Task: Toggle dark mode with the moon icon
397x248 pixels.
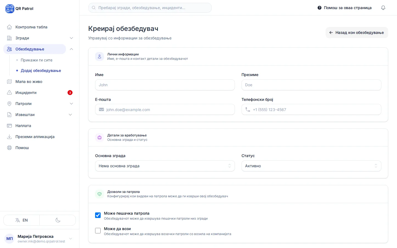Action: (x=58, y=220)
